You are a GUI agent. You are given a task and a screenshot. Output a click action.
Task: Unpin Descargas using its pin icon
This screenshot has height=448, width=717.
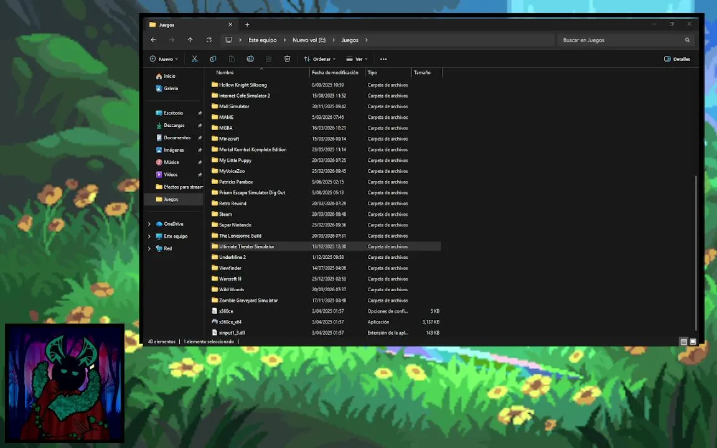(199, 125)
